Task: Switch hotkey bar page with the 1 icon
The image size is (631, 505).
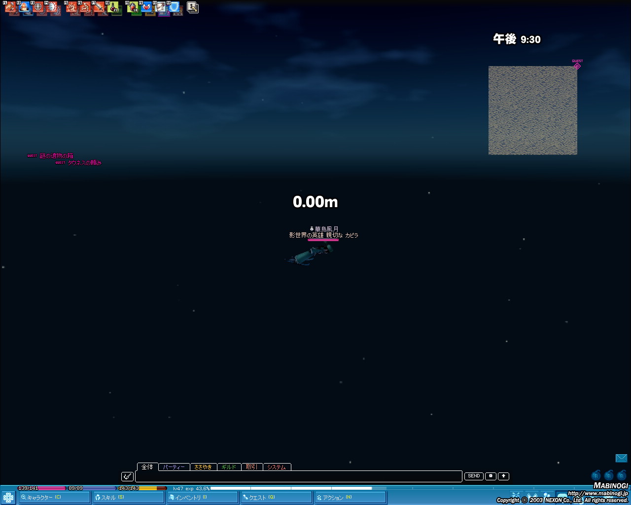Action: click(193, 7)
